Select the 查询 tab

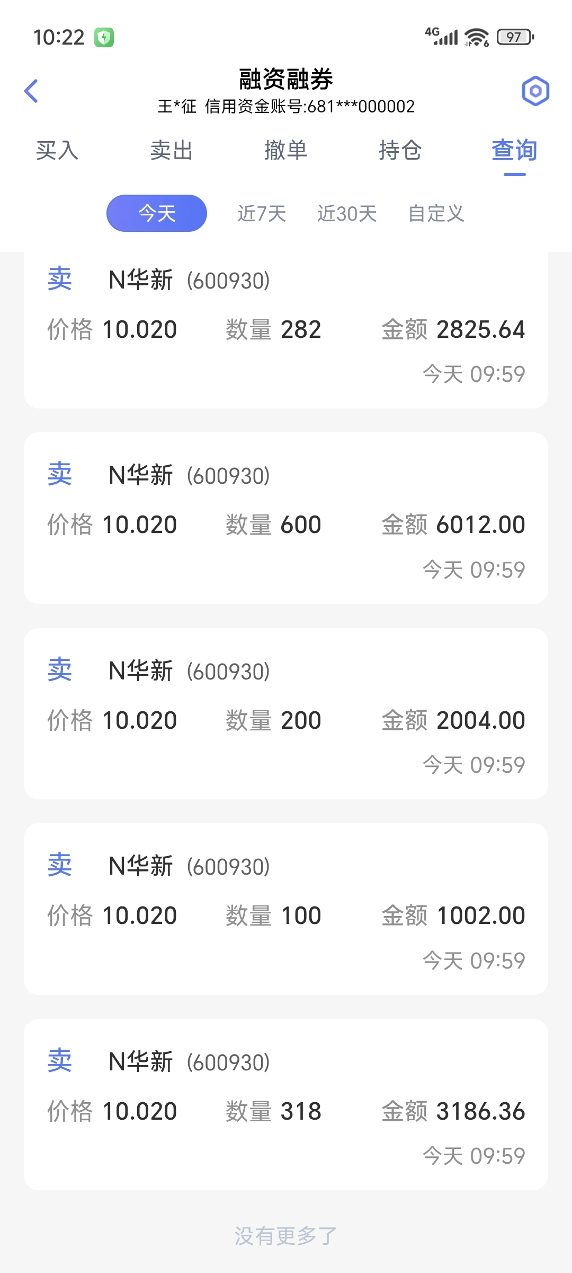click(x=514, y=150)
